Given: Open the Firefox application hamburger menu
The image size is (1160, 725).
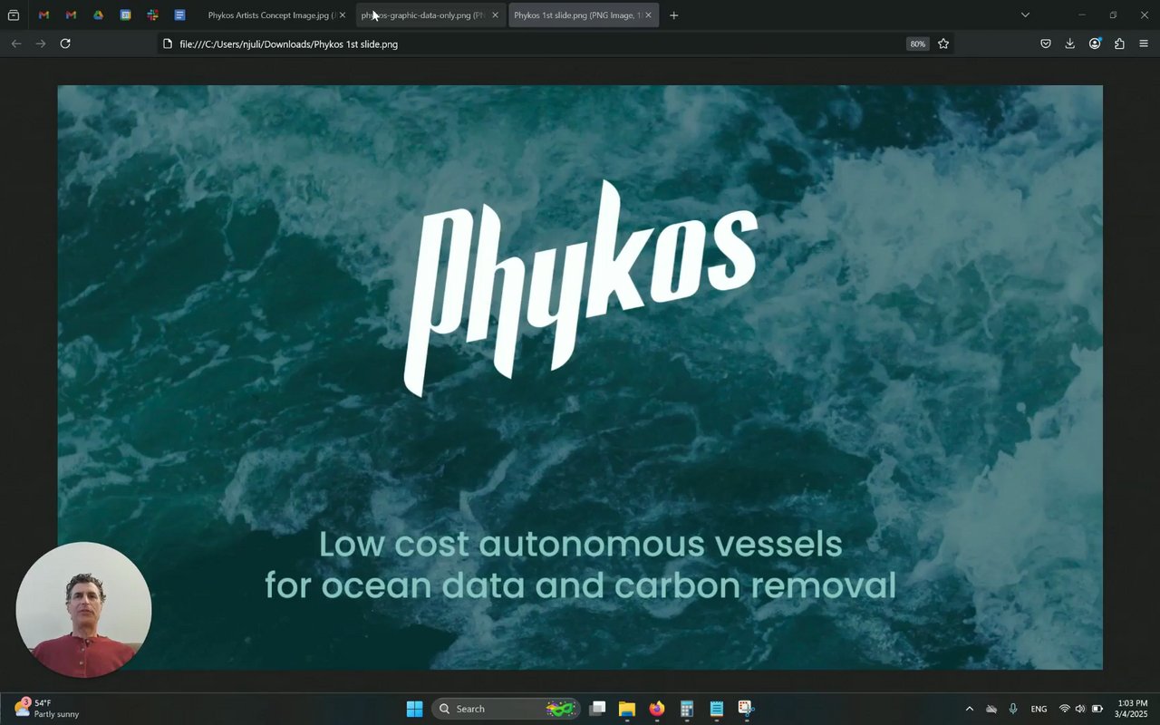Looking at the screenshot, I should click(x=1144, y=43).
